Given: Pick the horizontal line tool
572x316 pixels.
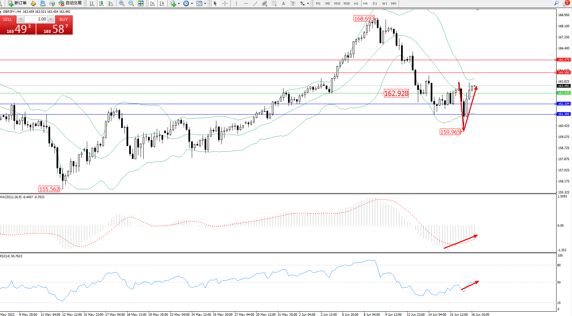Looking at the screenshot, I should click(x=246, y=3).
